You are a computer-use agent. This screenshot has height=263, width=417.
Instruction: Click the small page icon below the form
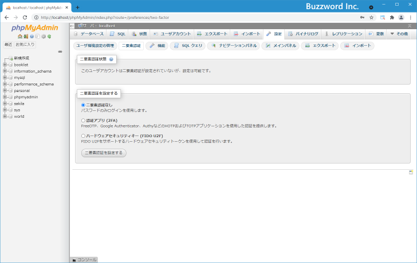click(x=411, y=172)
